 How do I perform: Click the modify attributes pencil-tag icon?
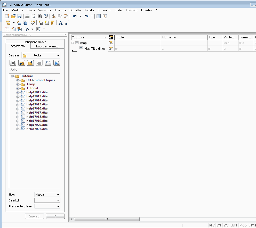19,23
